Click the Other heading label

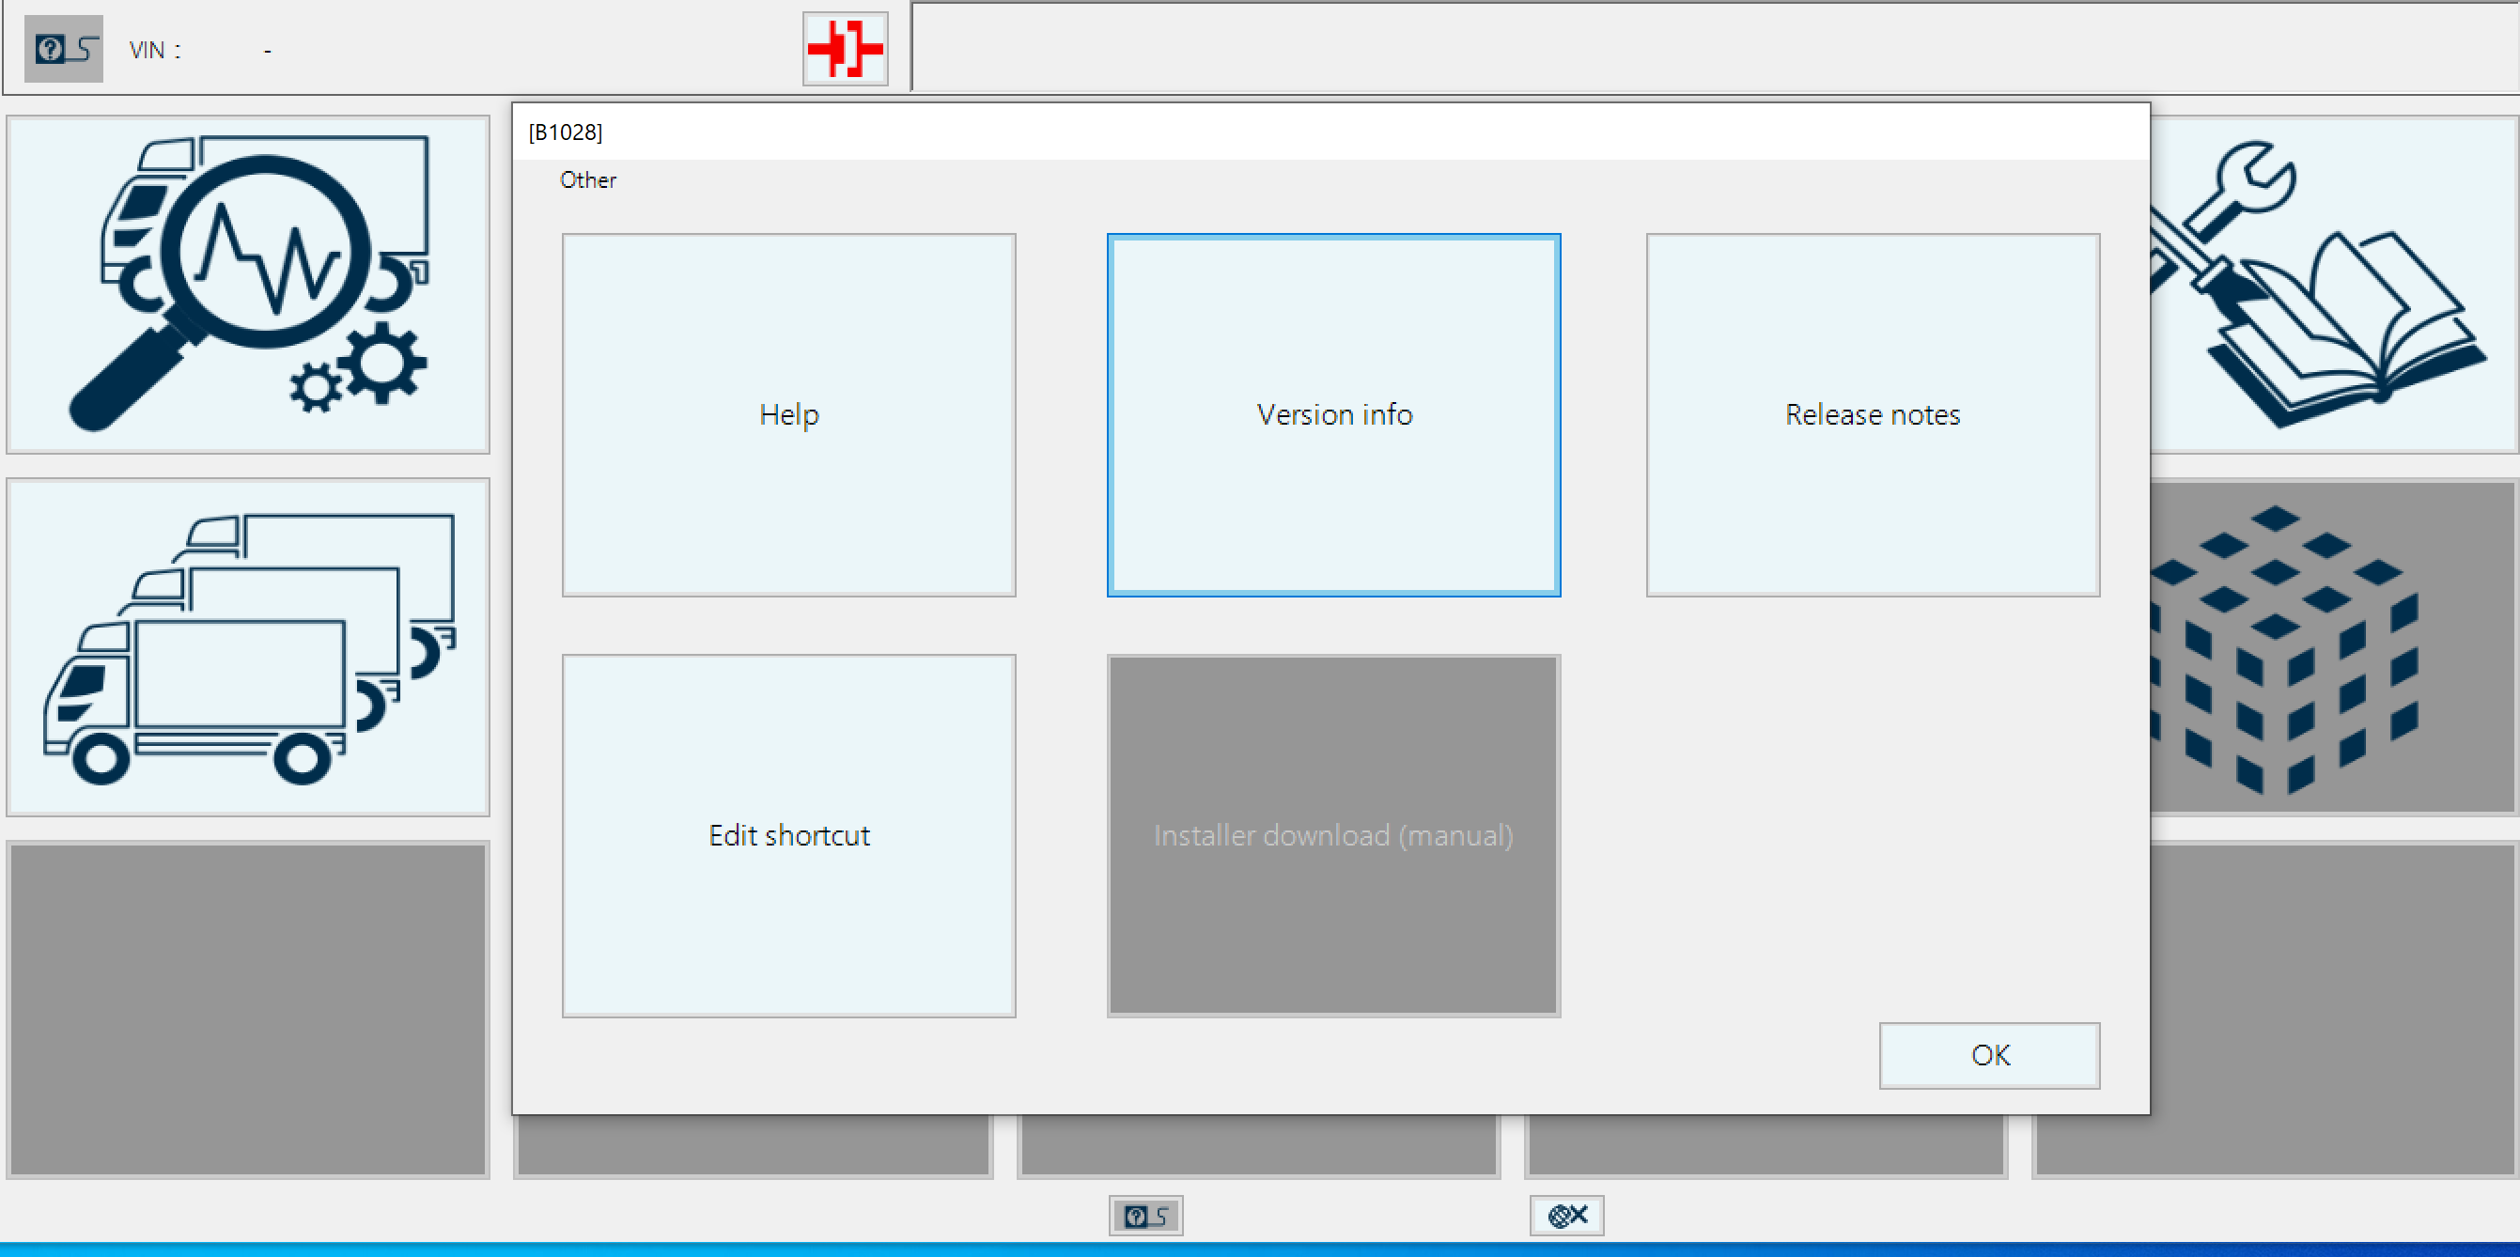tap(588, 180)
